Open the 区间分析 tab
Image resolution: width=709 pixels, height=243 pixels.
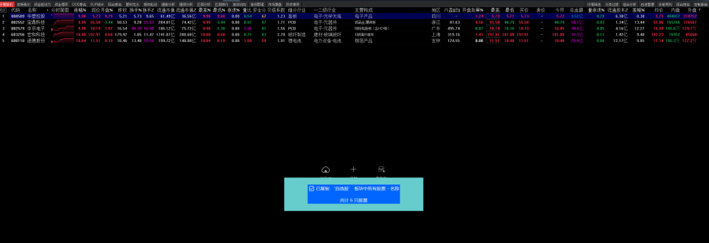(x=204, y=4)
